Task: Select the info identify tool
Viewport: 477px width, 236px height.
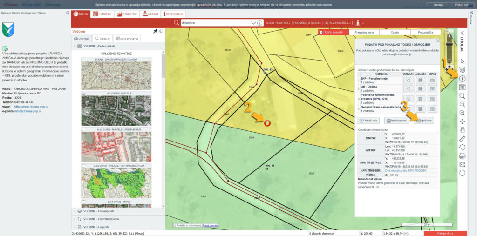Action: [x=463, y=79]
